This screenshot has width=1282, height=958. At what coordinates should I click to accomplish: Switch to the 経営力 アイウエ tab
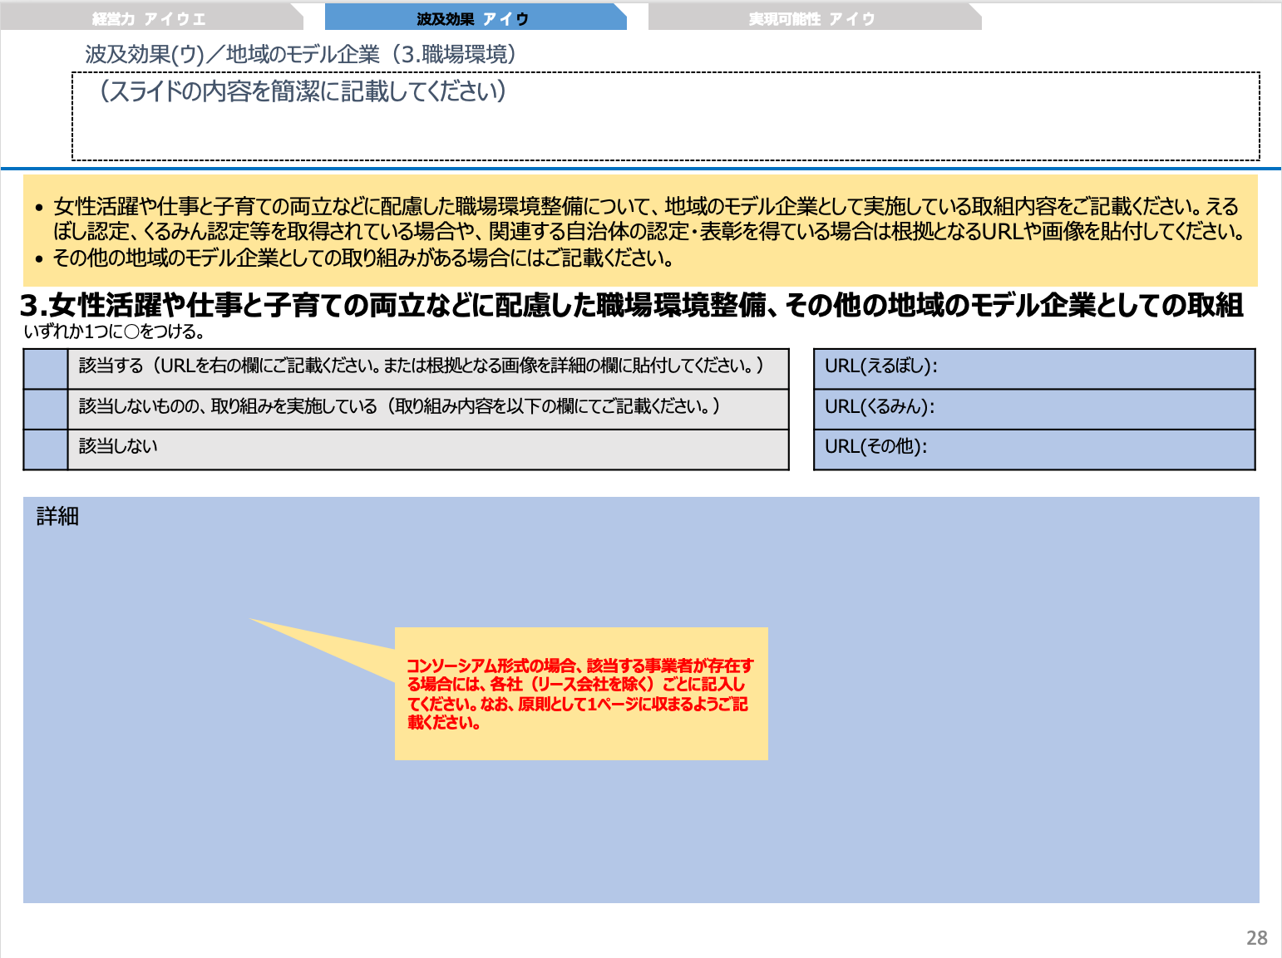click(x=150, y=17)
